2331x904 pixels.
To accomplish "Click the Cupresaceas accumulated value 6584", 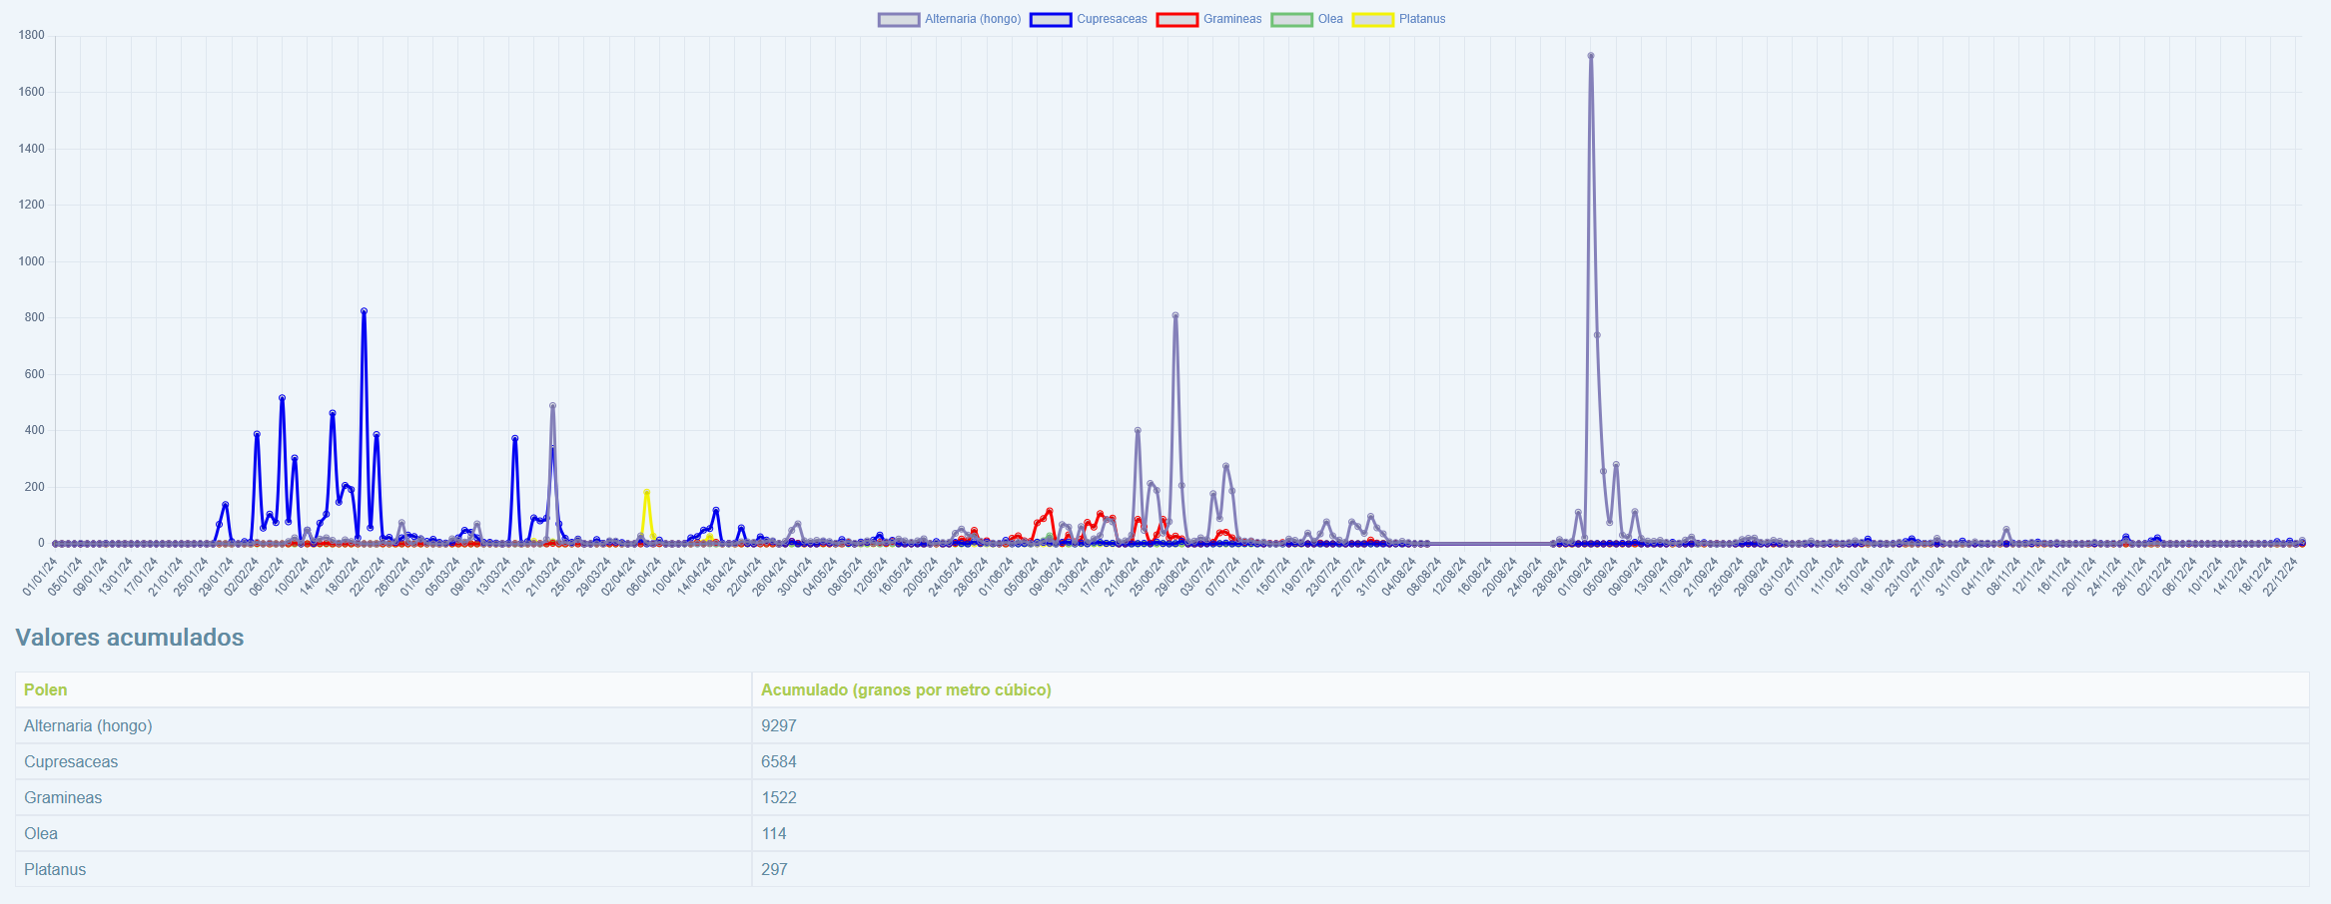I will tap(779, 761).
